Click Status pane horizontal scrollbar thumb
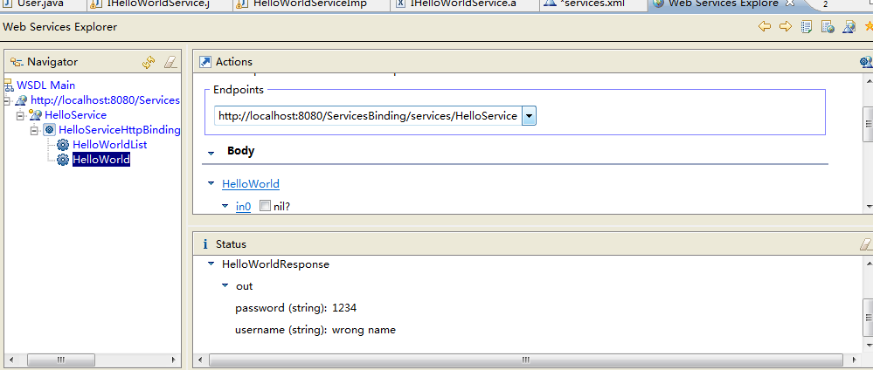 coord(524,360)
